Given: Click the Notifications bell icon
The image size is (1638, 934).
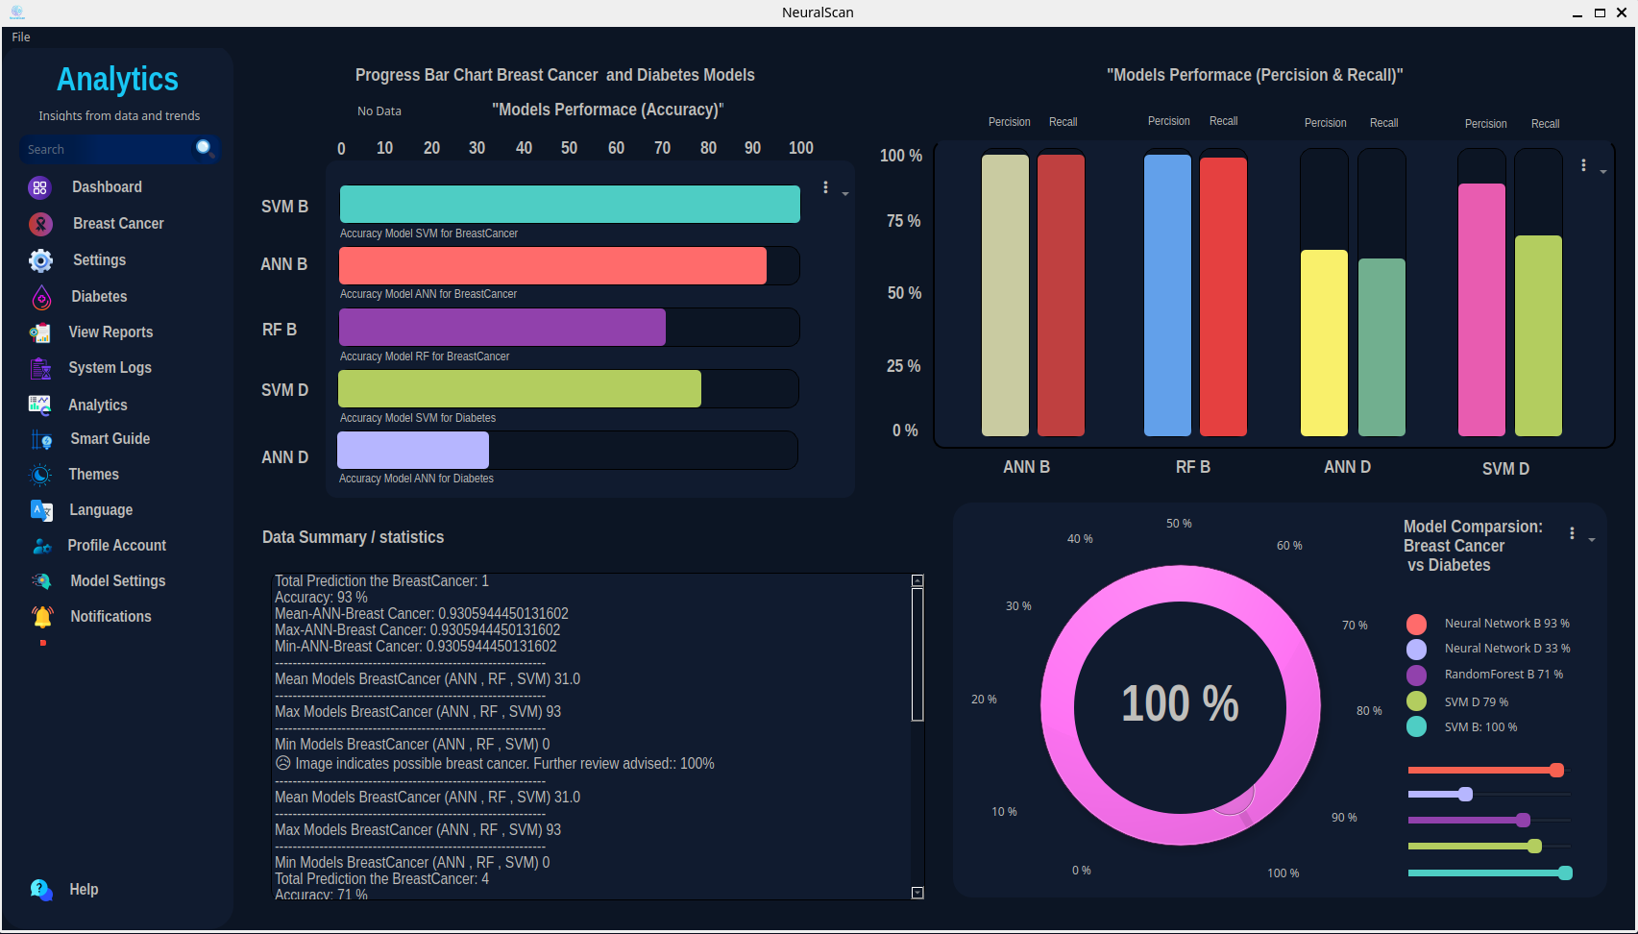Looking at the screenshot, I should (x=42, y=617).
